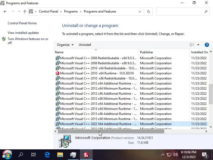The image size is (213, 160).
Task: Click installer icon of 2012 x64 Additional Runtime
Action: (x=58, y=83)
